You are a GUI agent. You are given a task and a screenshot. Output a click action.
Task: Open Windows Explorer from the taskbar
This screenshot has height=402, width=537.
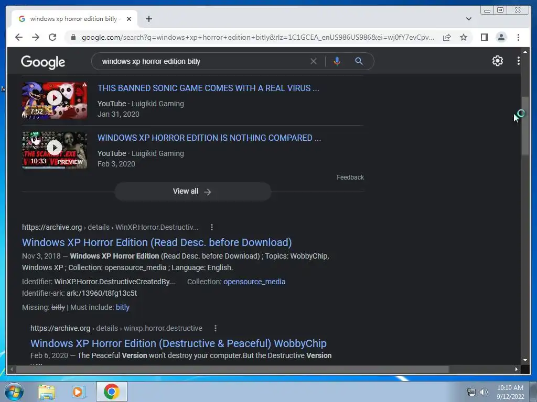pos(47,392)
